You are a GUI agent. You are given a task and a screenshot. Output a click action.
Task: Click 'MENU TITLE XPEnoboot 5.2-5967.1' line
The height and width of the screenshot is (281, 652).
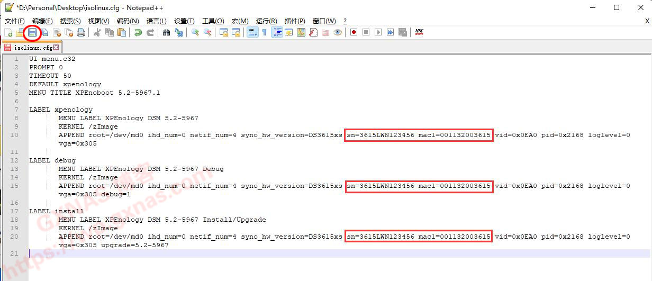click(95, 93)
